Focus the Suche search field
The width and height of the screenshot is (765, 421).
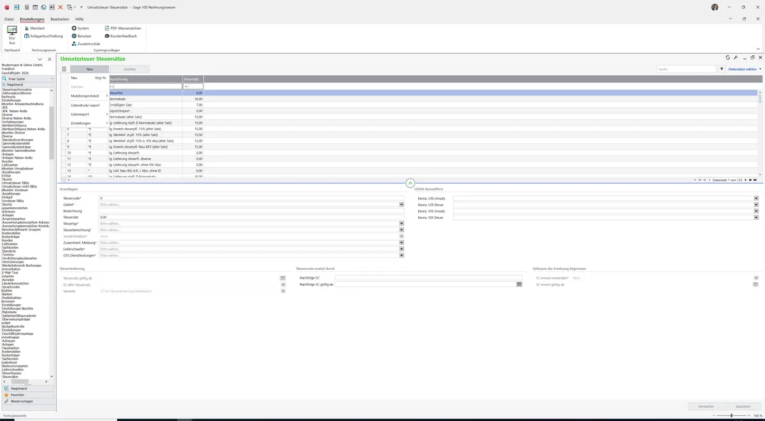(687, 69)
